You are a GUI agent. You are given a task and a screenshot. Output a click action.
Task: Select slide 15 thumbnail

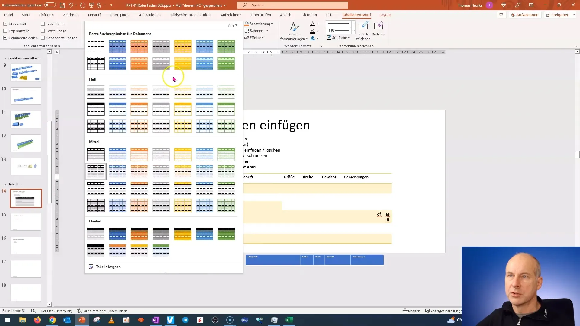(26, 222)
